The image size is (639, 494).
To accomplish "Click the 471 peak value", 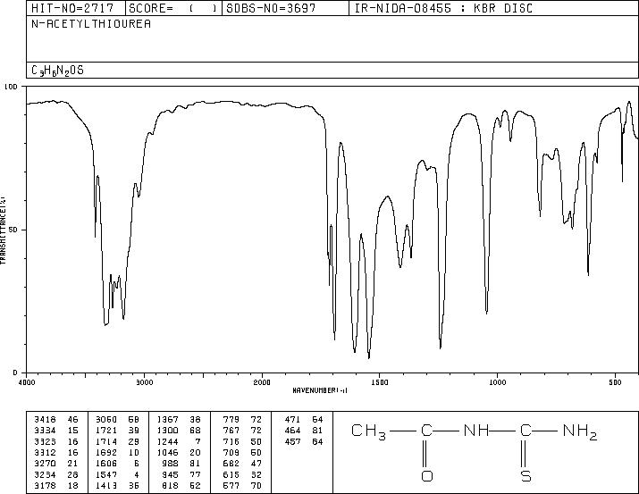I will tap(292, 420).
